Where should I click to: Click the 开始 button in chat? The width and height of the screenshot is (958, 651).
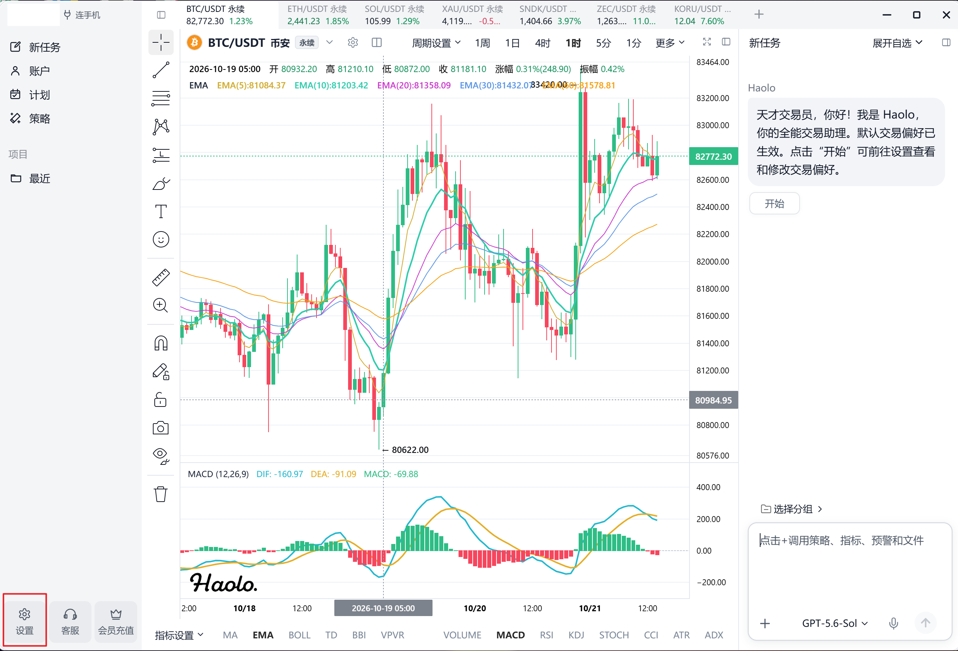click(774, 203)
